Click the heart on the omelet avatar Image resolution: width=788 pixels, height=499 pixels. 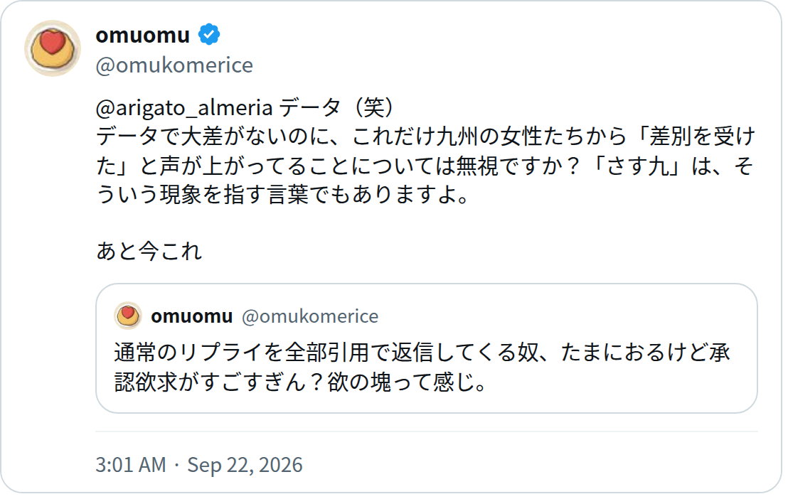53,42
